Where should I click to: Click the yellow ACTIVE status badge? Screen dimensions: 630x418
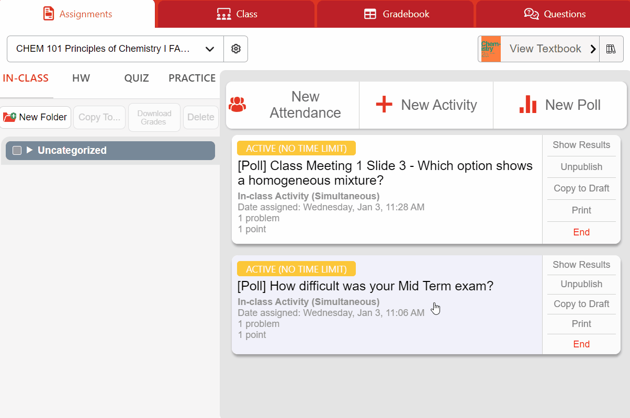tap(296, 148)
